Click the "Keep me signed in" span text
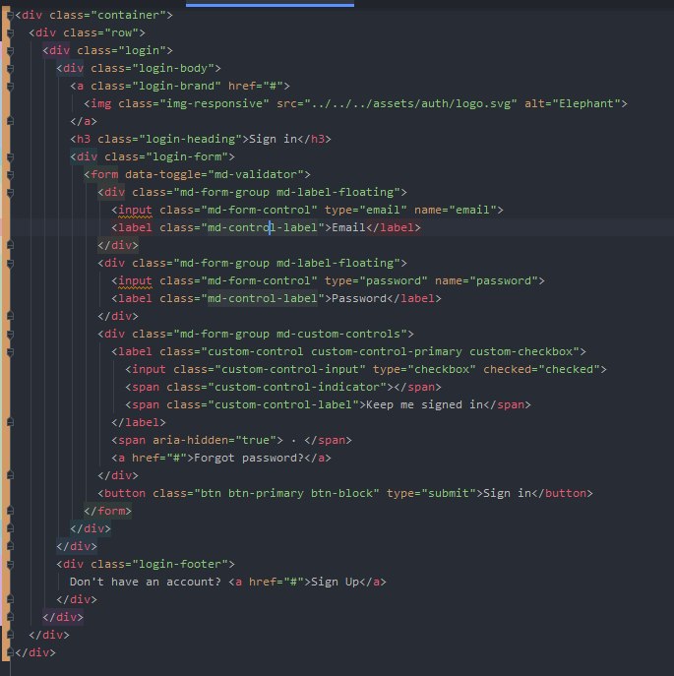Image resolution: width=674 pixels, height=676 pixels. click(424, 404)
